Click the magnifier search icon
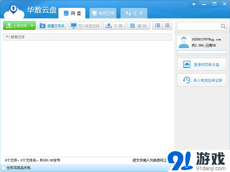 point(223,26)
